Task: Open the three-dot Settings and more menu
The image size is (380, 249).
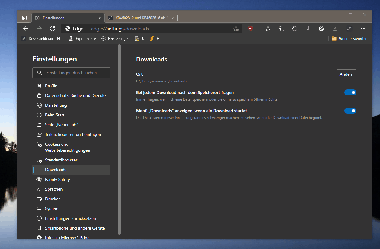Action: click(363, 29)
